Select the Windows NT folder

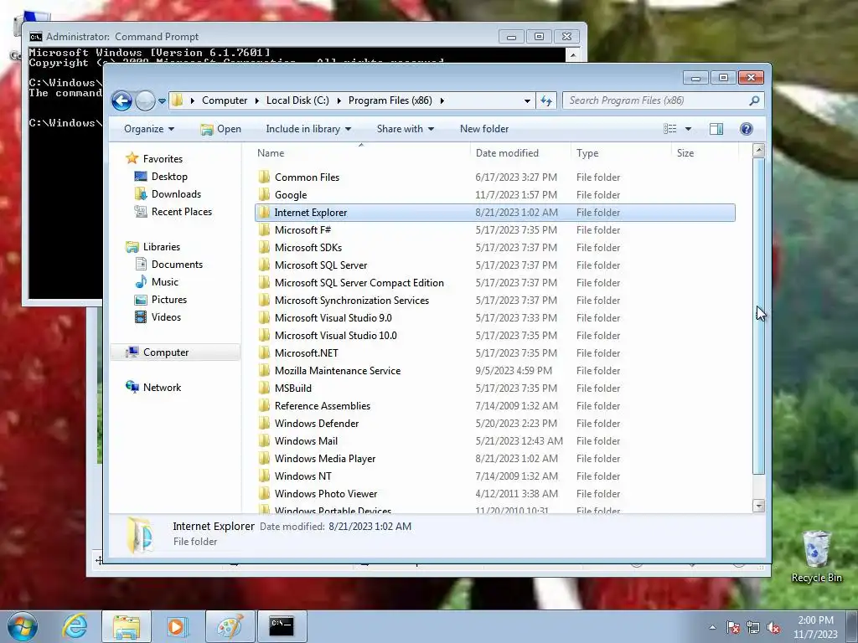pyautogui.click(x=302, y=476)
